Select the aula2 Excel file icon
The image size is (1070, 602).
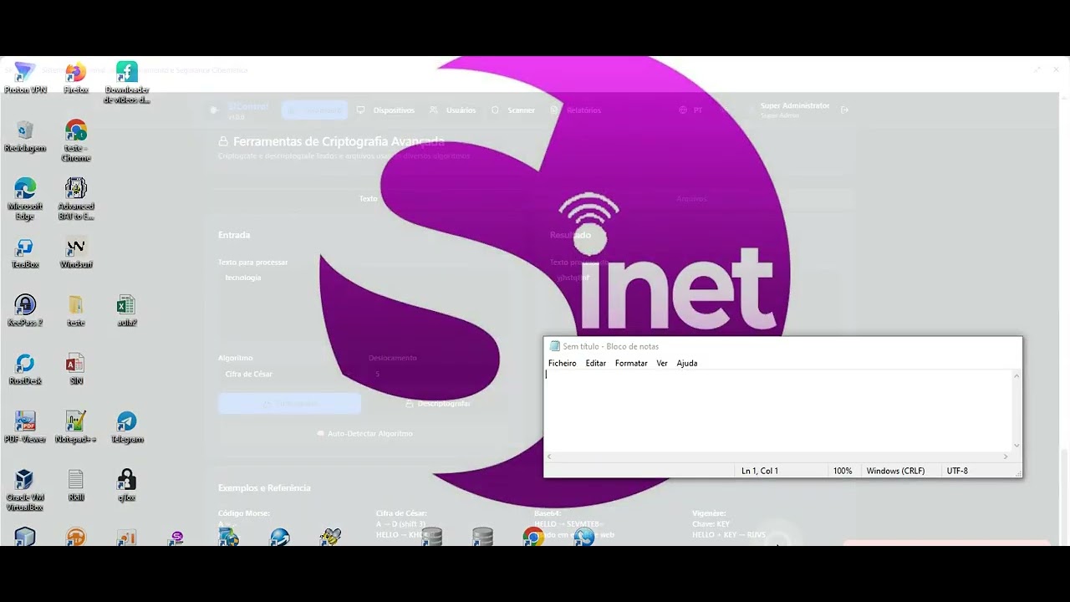tap(127, 311)
